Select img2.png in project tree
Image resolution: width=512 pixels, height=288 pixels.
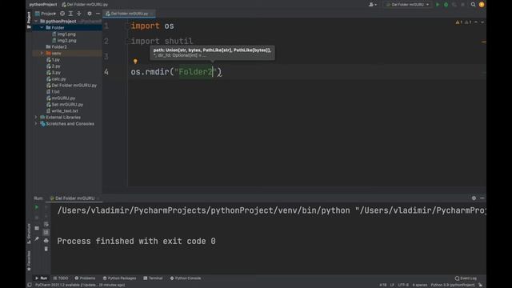point(64,41)
